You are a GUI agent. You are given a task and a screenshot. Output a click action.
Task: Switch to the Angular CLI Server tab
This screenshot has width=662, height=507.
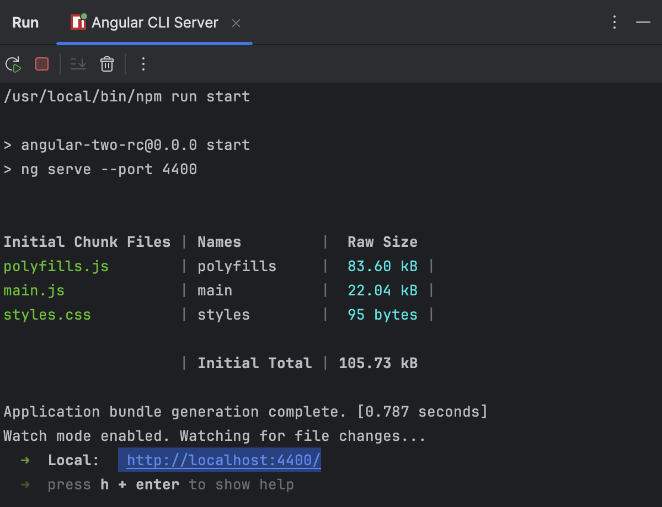click(x=154, y=22)
